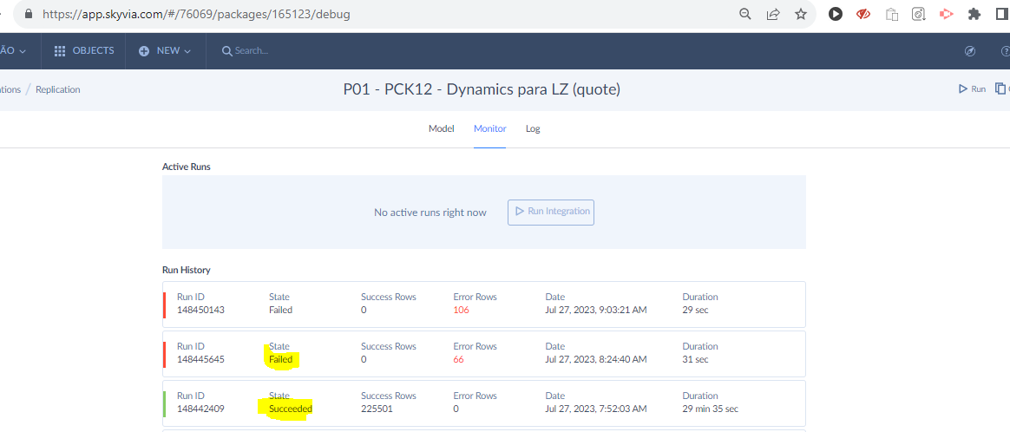Switch to the Monitor tab
The height and width of the screenshot is (432, 1010).
click(x=489, y=128)
